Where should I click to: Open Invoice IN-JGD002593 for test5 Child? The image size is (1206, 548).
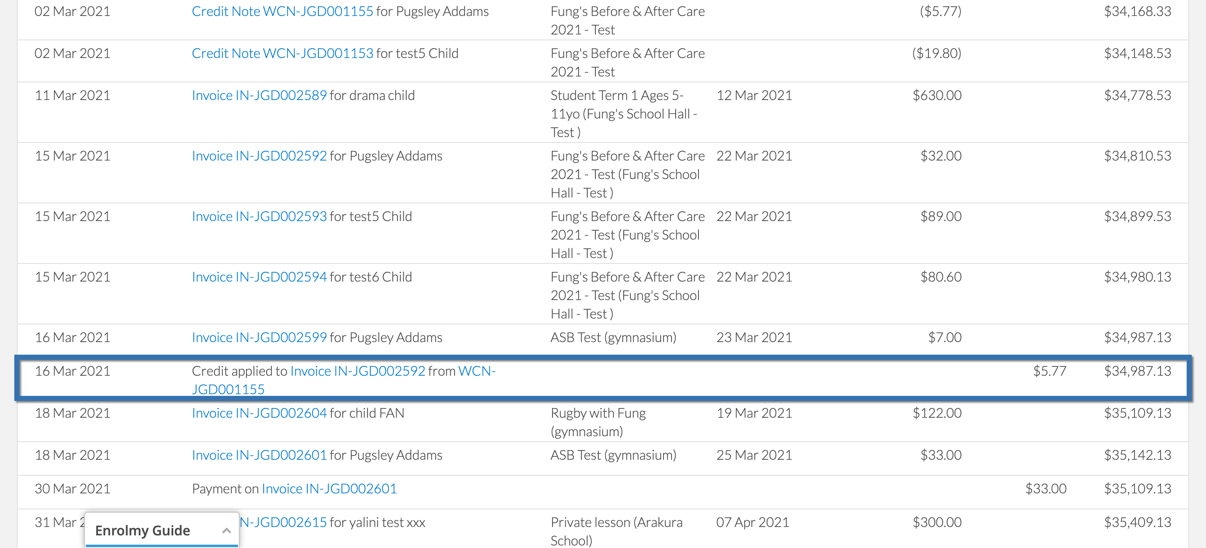[259, 216]
